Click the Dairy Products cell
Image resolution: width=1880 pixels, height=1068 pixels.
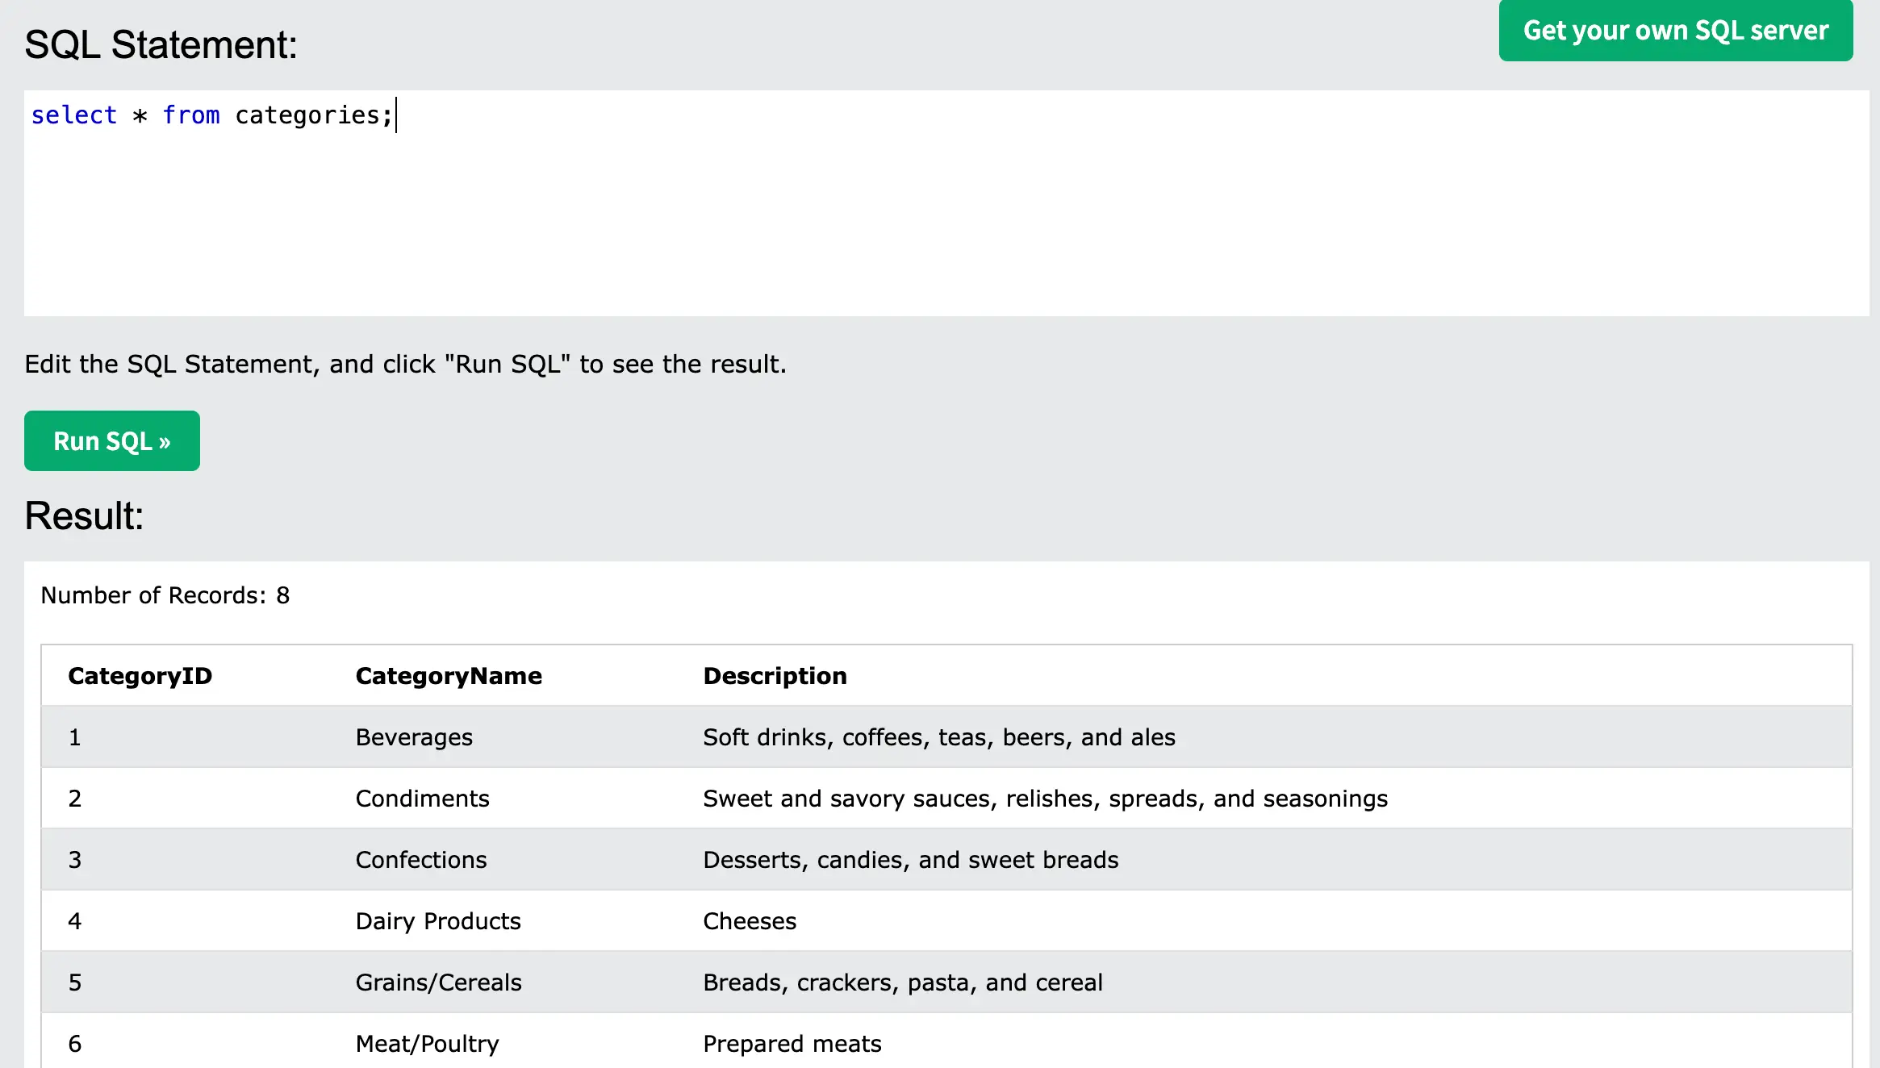(x=438, y=921)
